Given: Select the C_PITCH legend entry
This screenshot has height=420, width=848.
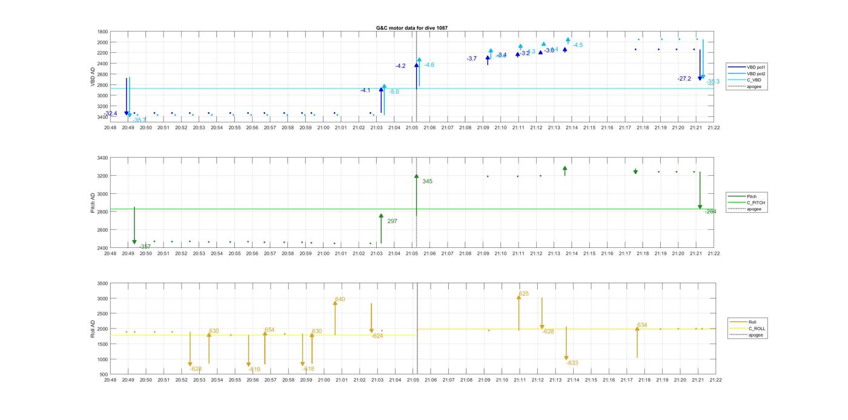Looking at the screenshot, I should 746,203.
